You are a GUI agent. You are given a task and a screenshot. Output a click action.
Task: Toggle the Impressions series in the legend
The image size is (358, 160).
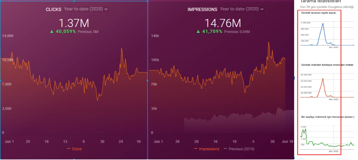click(x=209, y=149)
